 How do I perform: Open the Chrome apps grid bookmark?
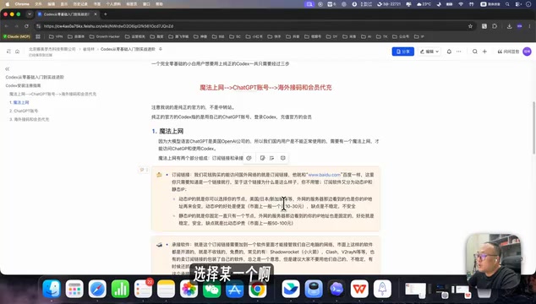(x=38, y=36)
